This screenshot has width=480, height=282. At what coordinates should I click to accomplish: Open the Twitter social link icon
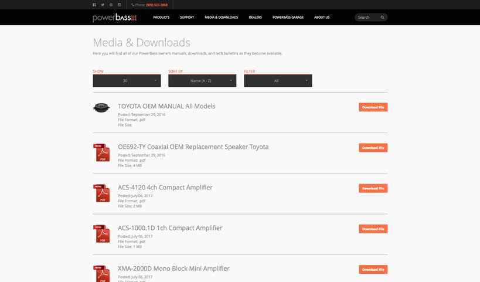pyautogui.click(x=103, y=5)
